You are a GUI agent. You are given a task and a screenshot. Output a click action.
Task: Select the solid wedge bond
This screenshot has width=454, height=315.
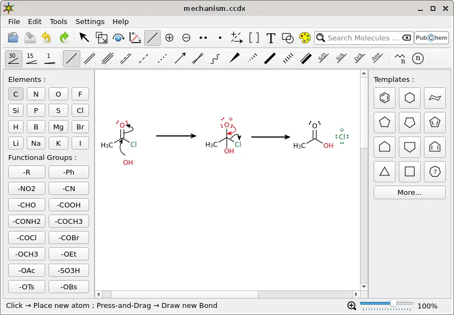(x=234, y=58)
